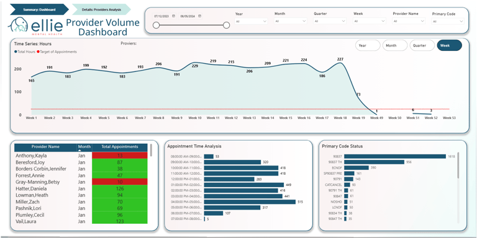The height and width of the screenshot is (238, 477).
Task: Open the Primary Code slicer dropdown
Action: (x=448, y=21)
